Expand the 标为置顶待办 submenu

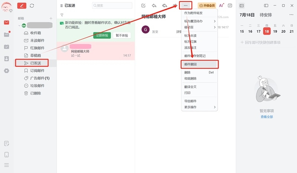tap(199, 21)
